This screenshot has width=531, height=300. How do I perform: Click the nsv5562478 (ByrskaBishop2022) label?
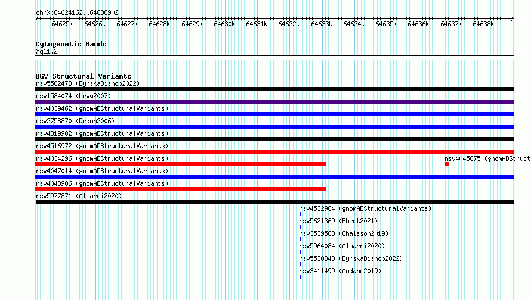pos(88,83)
